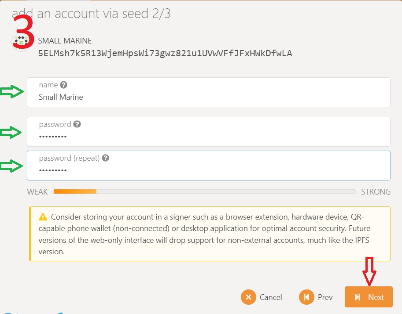The width and height of the screenshot is (402, 314).
Task: Go back with the Prev button
Action: 316,297
